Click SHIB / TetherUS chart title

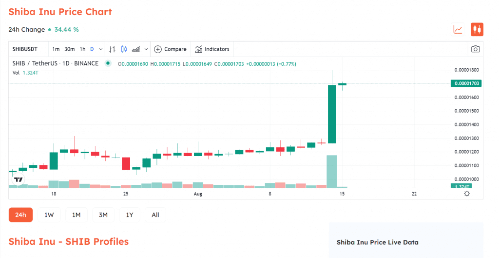(x=56, y=63)
